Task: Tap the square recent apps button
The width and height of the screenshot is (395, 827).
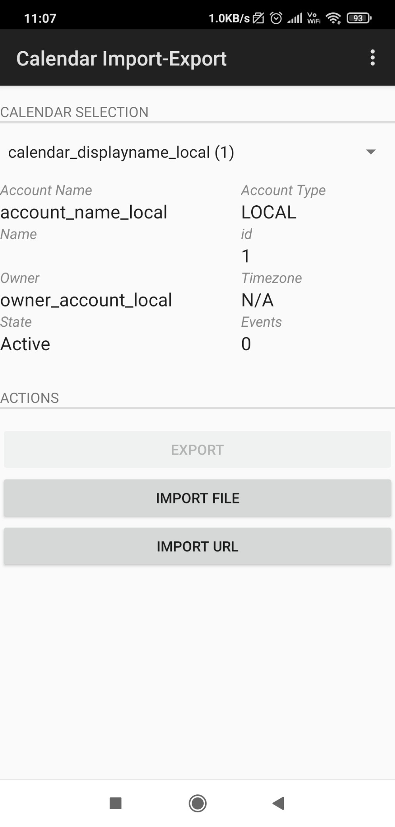Action: point(116,803)
